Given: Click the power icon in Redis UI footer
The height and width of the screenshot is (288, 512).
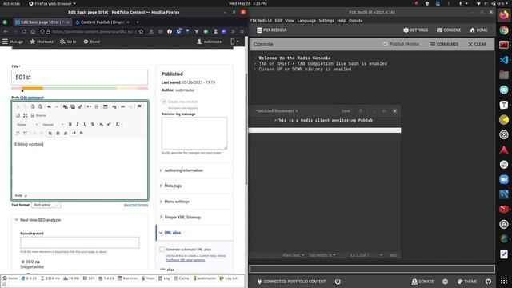Looking at the screenshot, I should click(338, 282).
